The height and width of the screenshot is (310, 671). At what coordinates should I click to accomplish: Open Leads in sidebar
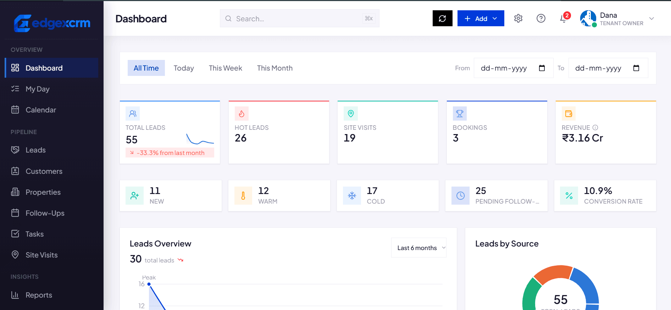point(51,150)
